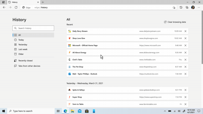Open Mail - Taylor Phillips - Outlook entry
The image size is (203, 114).
[x=127, y=74]
